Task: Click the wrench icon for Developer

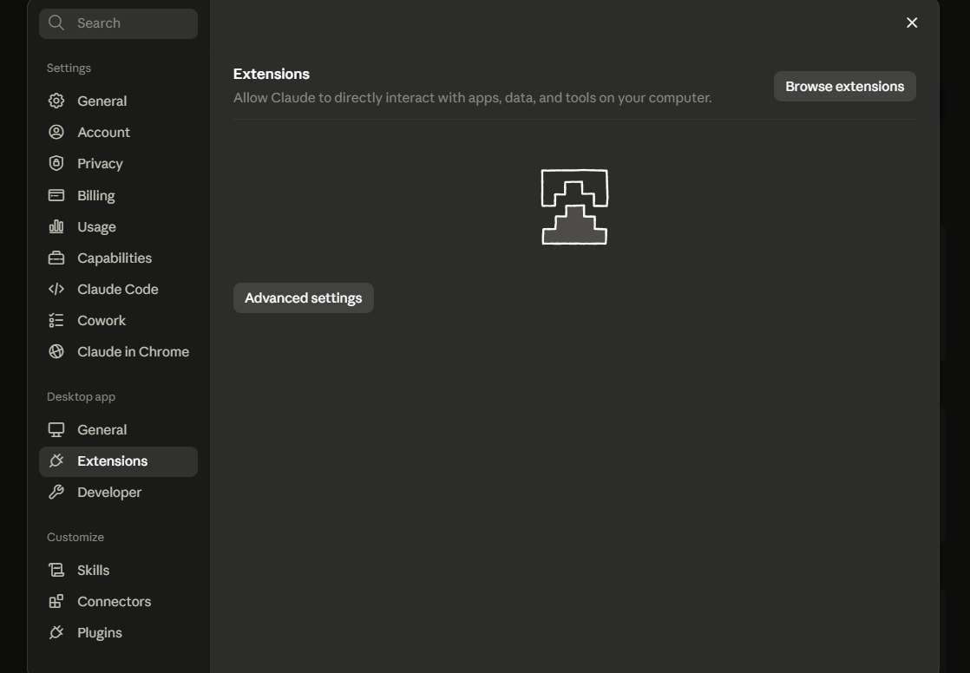Action: tap(56, 492)
